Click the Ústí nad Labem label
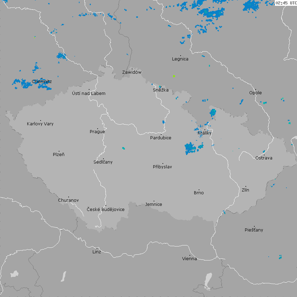Screen dimensions: 297x297 click(x=89, y=94)
